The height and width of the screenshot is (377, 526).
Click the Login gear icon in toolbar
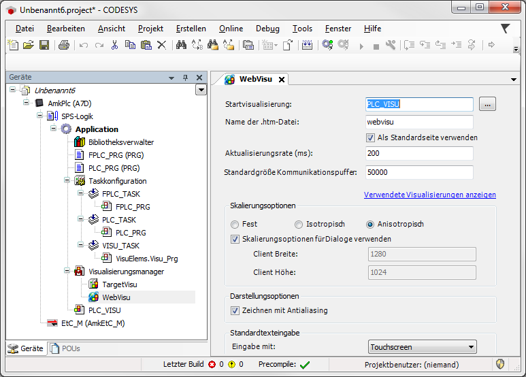point(327,45)
